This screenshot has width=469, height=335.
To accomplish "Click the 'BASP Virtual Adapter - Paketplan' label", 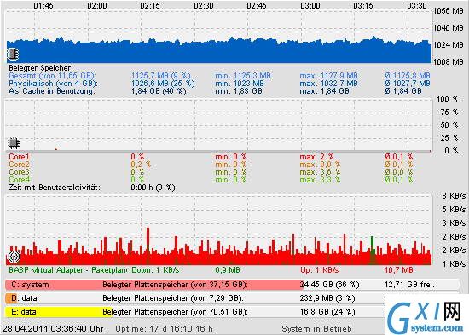I will [68, 270].
